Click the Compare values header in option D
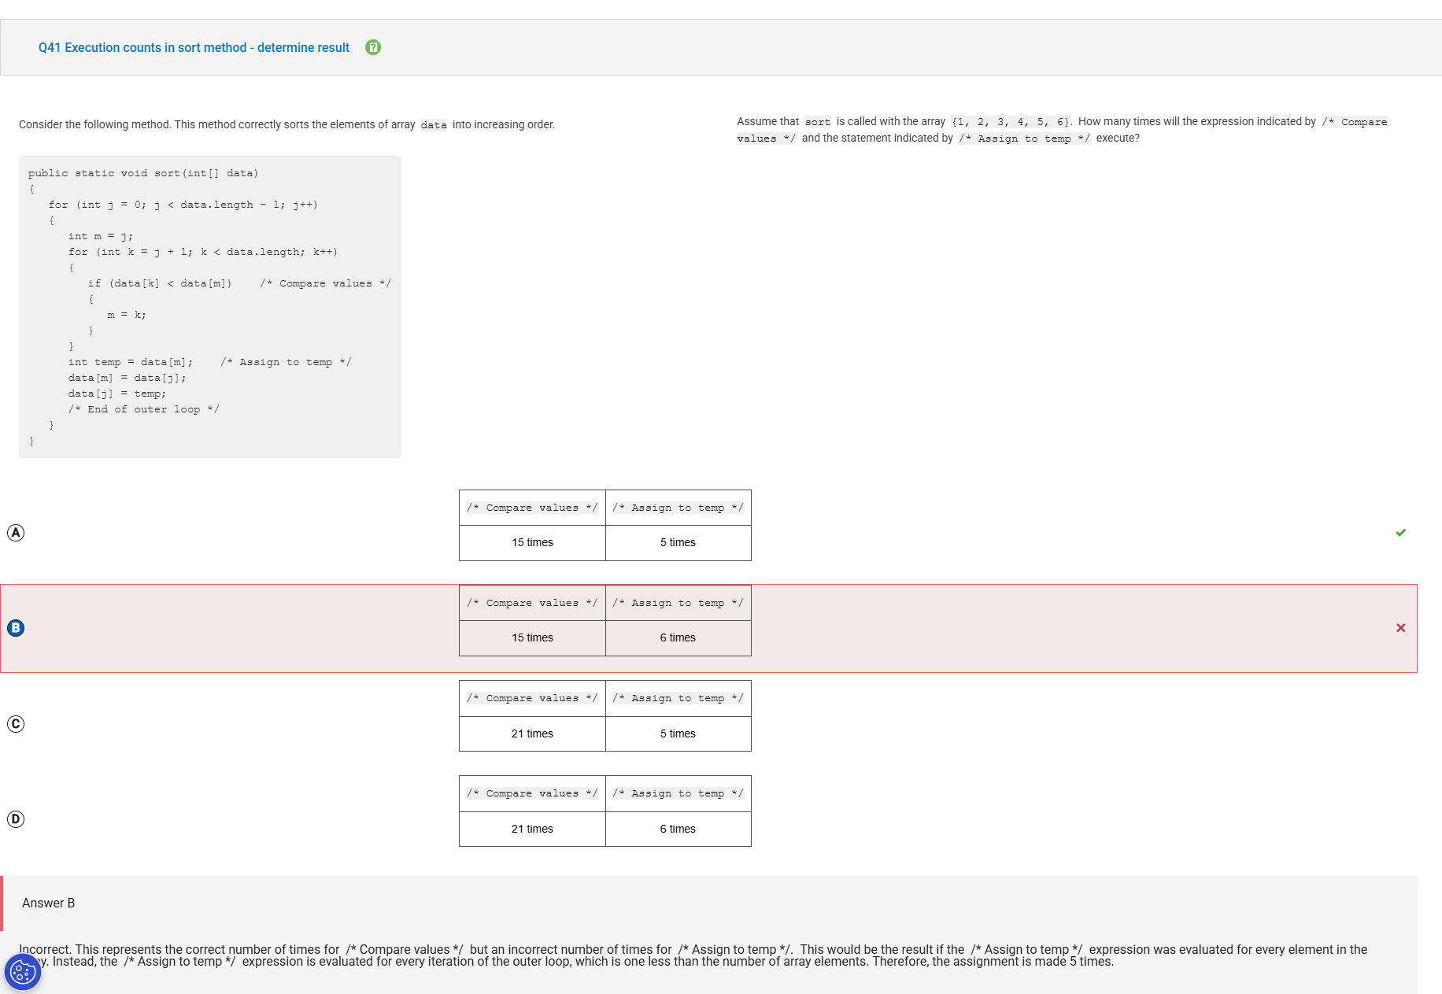The image size is (1442, 994). (532, 793)
